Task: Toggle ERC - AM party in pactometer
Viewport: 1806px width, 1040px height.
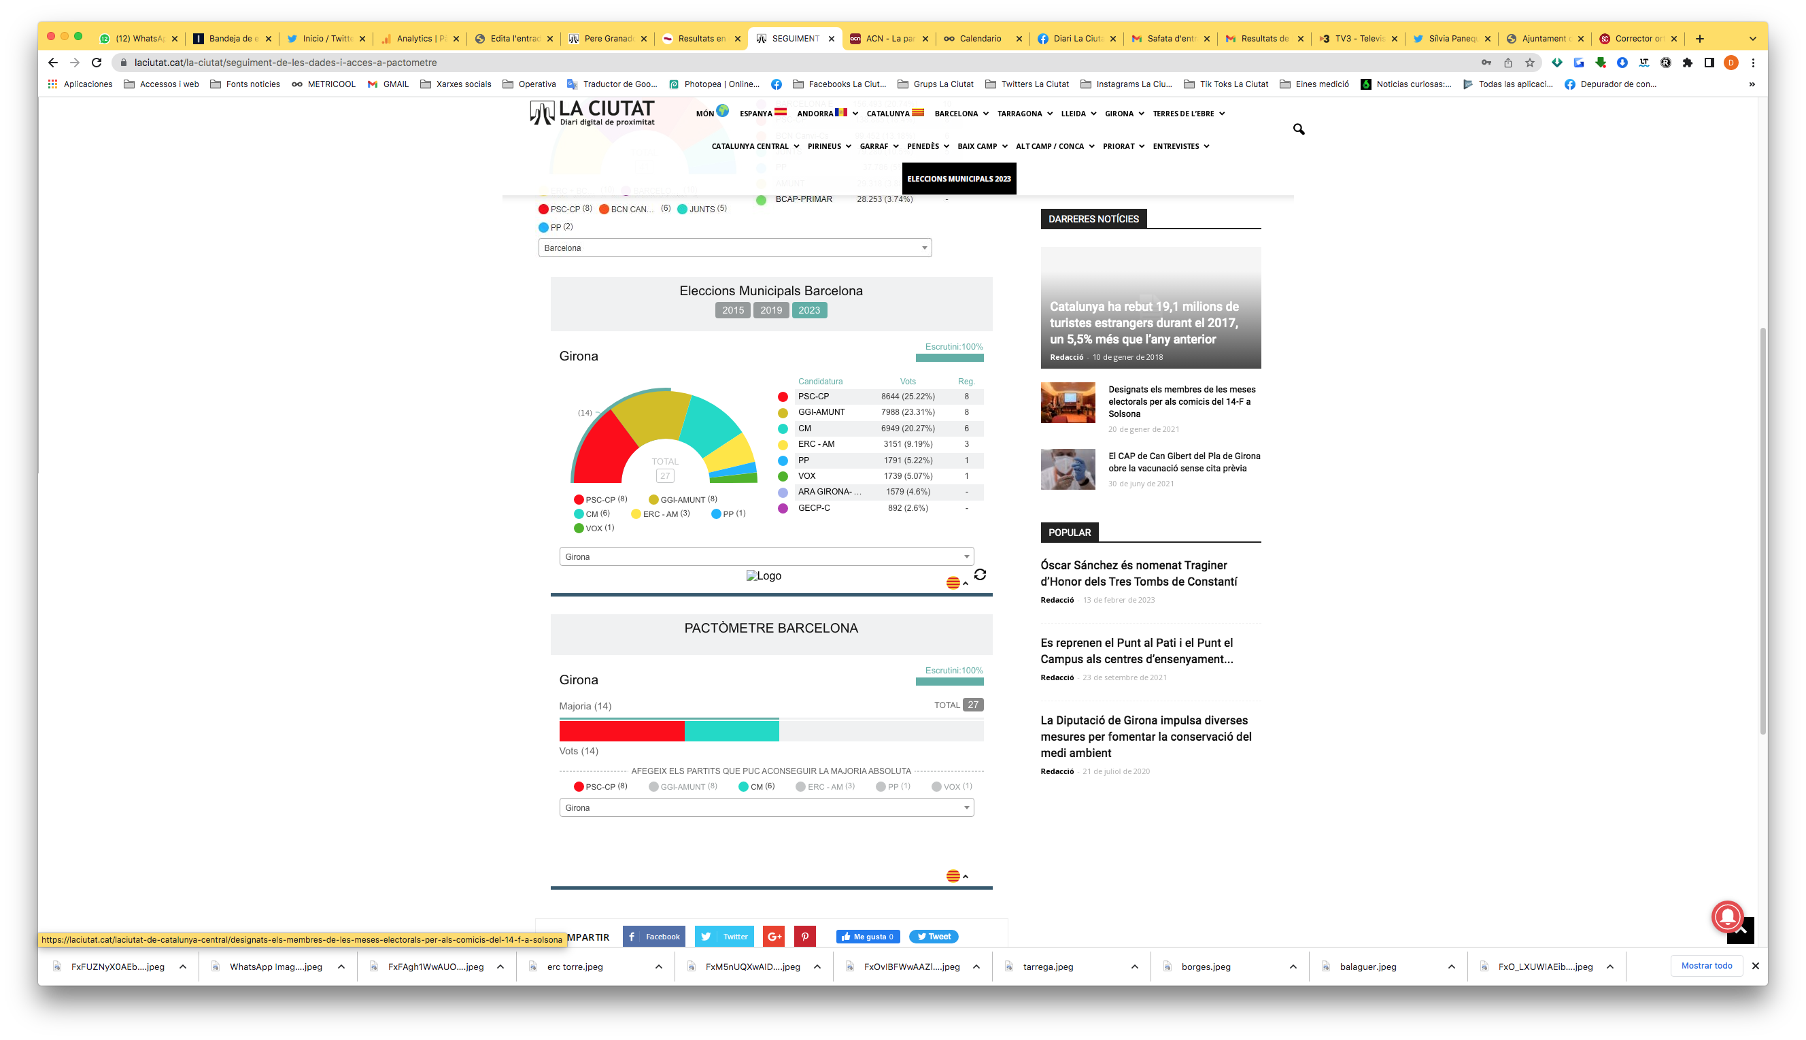Action: coord(825,786)
